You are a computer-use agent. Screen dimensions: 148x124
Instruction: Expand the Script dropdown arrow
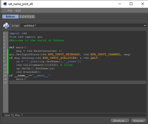pyautogui.click(x=145, y=26)
